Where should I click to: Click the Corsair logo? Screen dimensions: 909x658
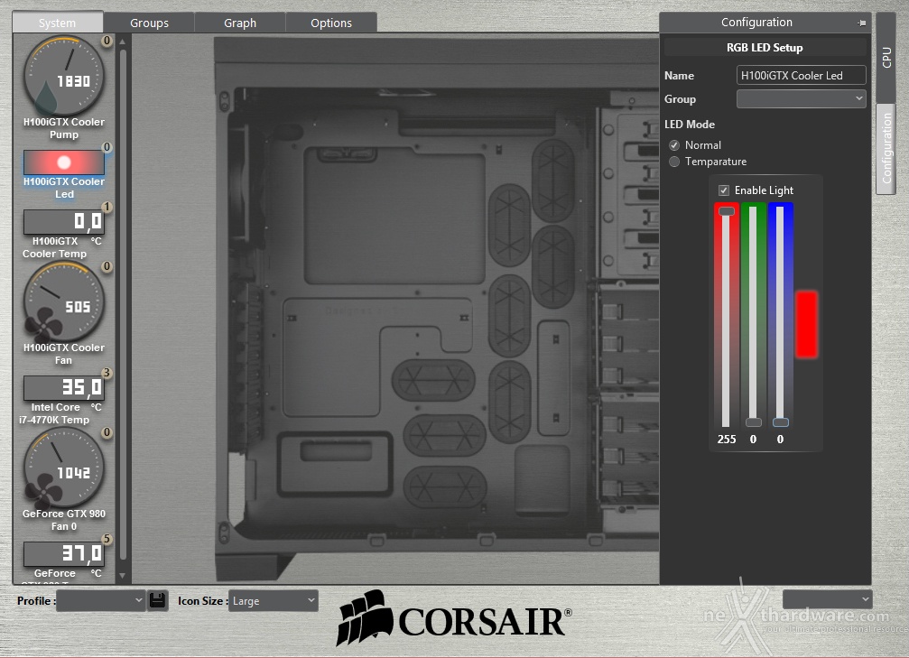(x=454, y=618)
